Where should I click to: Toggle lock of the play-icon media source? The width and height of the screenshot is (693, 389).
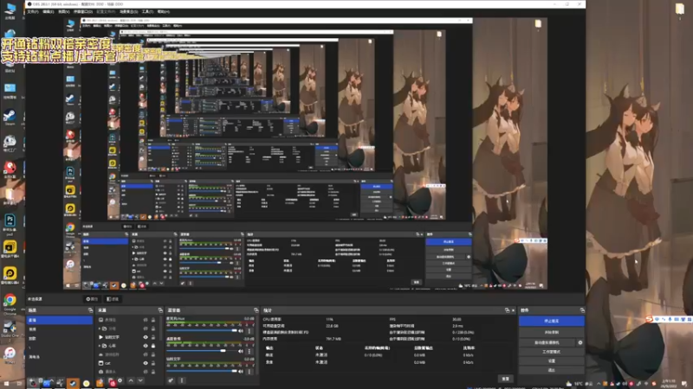pos(153,337)
